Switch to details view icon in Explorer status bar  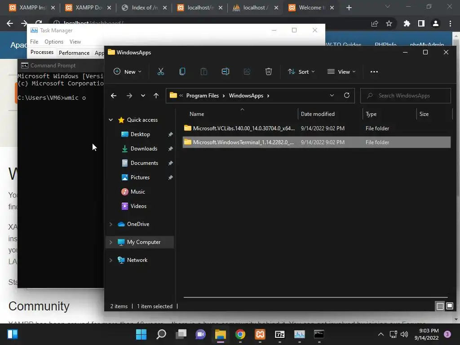(x=440, y=306)
